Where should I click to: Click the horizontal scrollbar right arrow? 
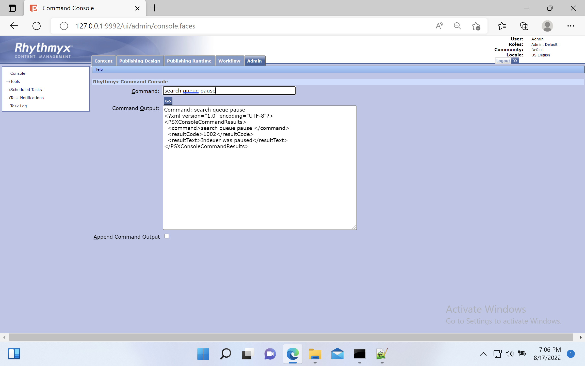click(x=580, y=337)
